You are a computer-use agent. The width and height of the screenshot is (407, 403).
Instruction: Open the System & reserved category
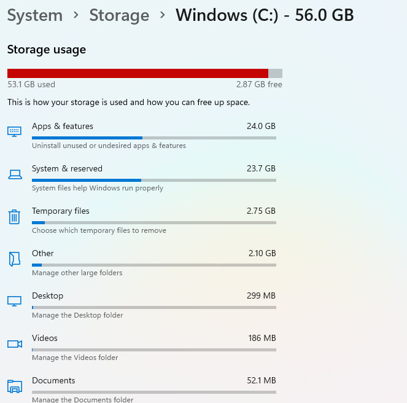point(67,169)
